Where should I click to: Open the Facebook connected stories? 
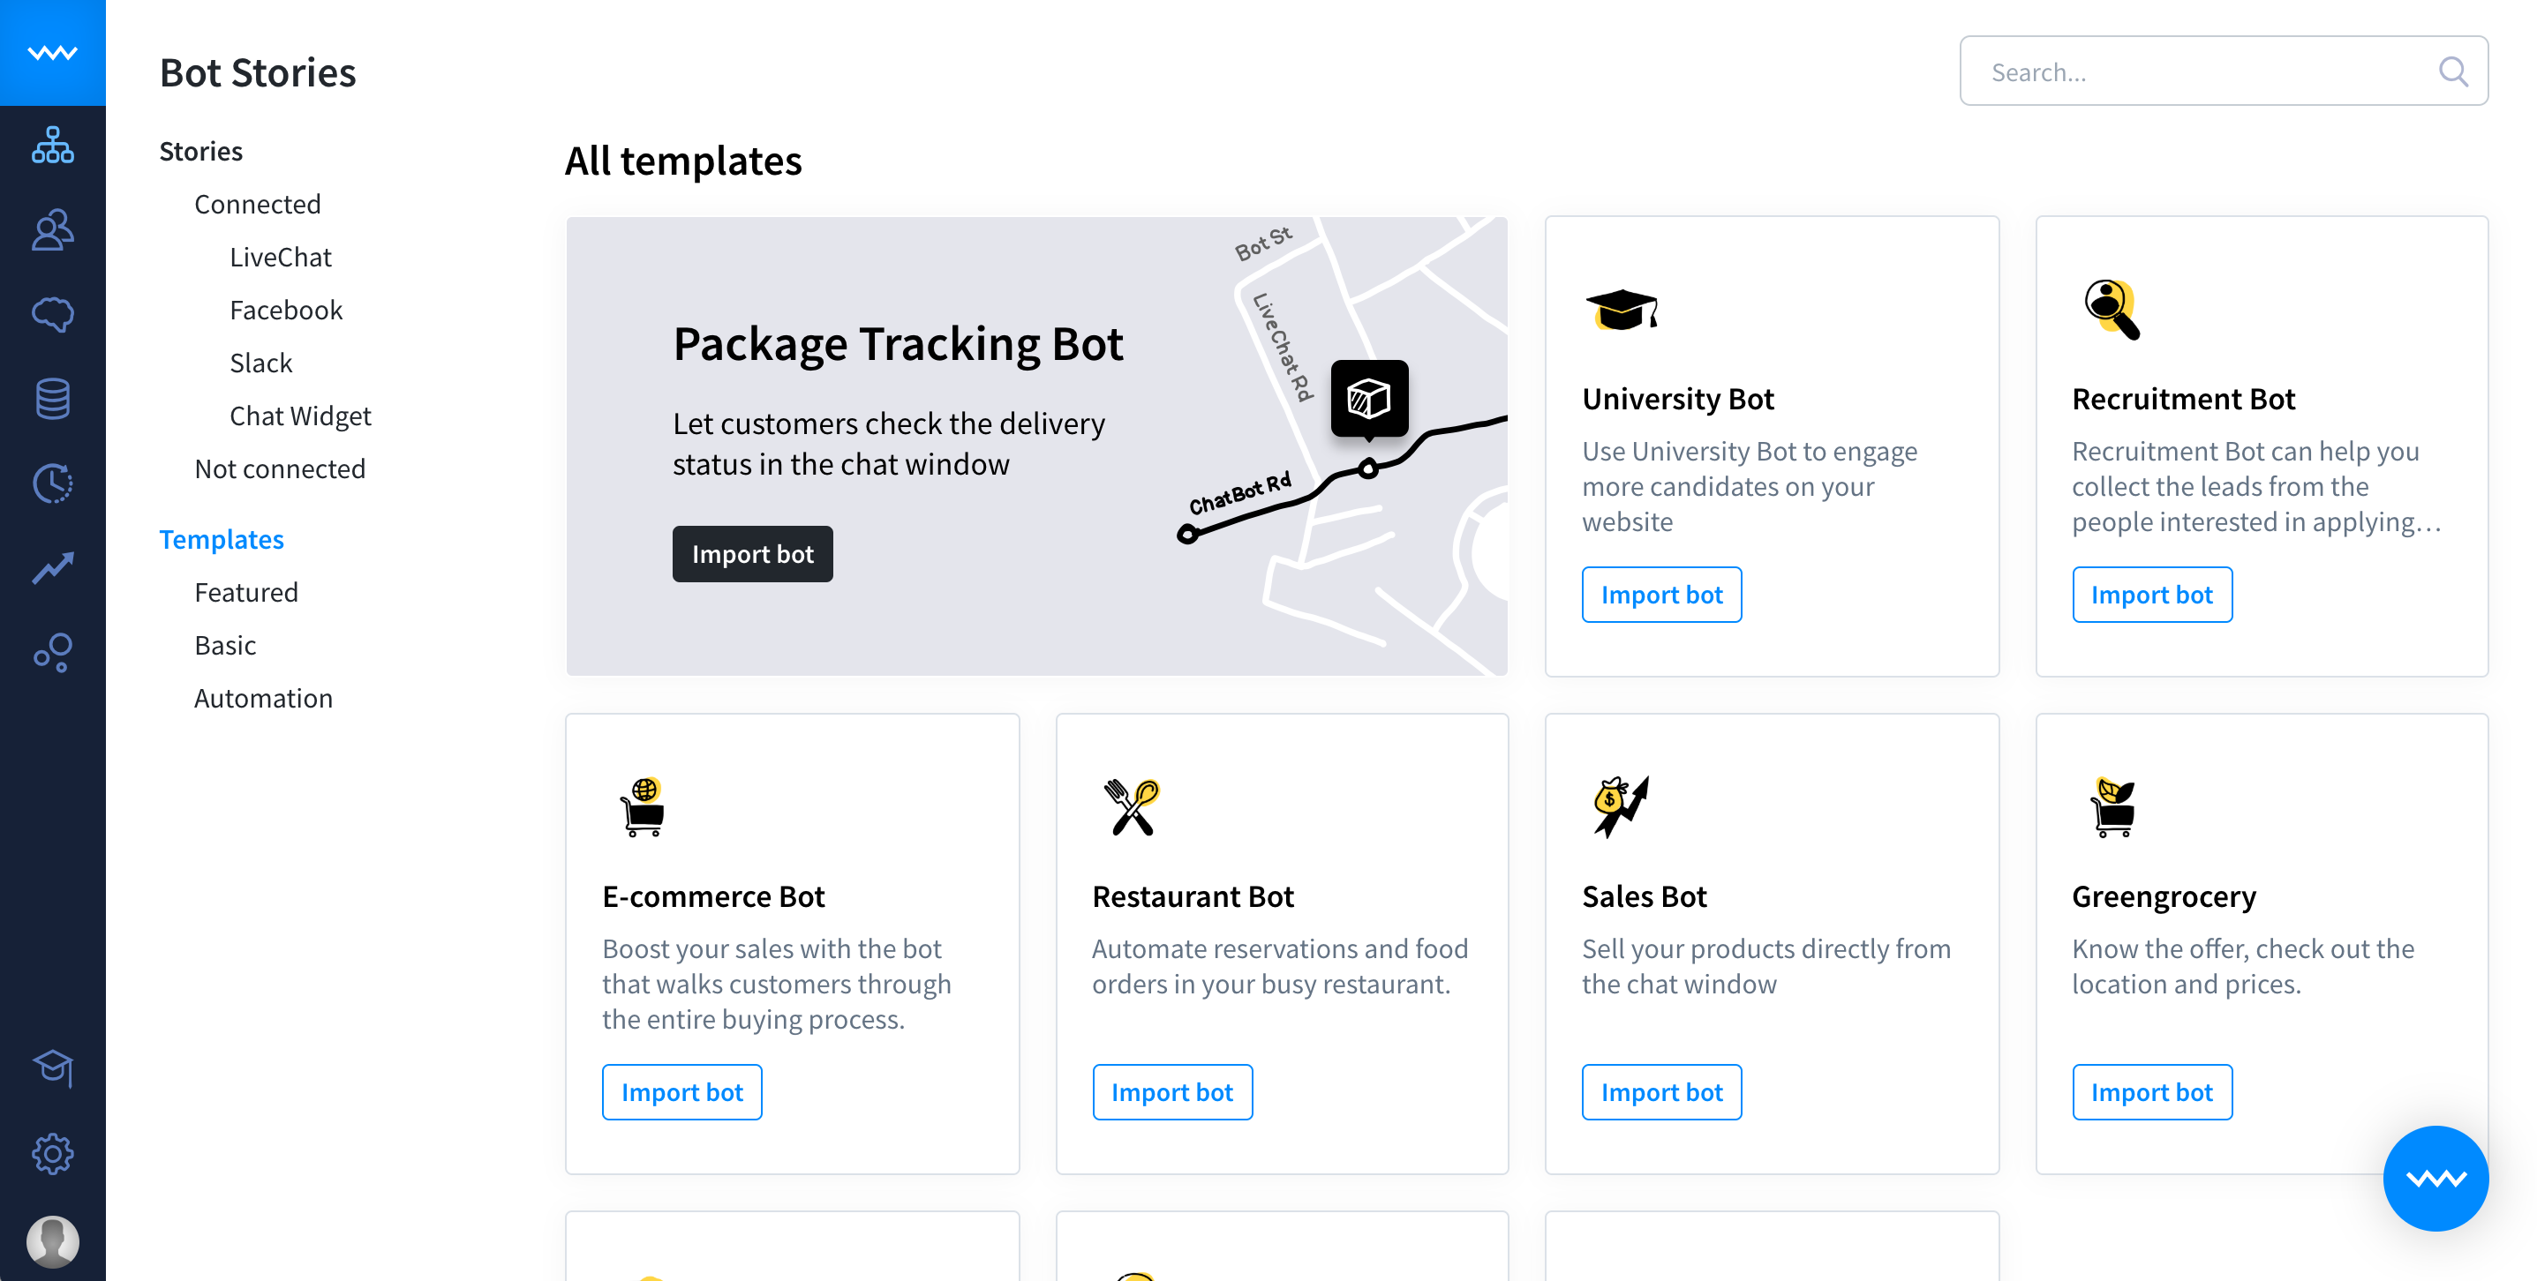pos(286,311)
